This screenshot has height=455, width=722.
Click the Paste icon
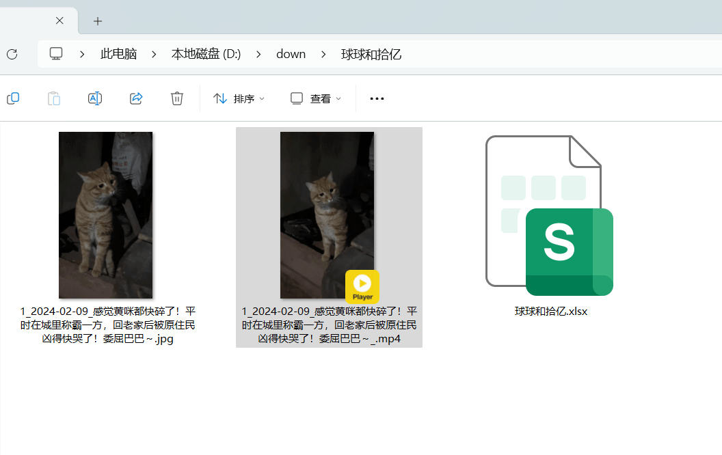tap(54, 98)
